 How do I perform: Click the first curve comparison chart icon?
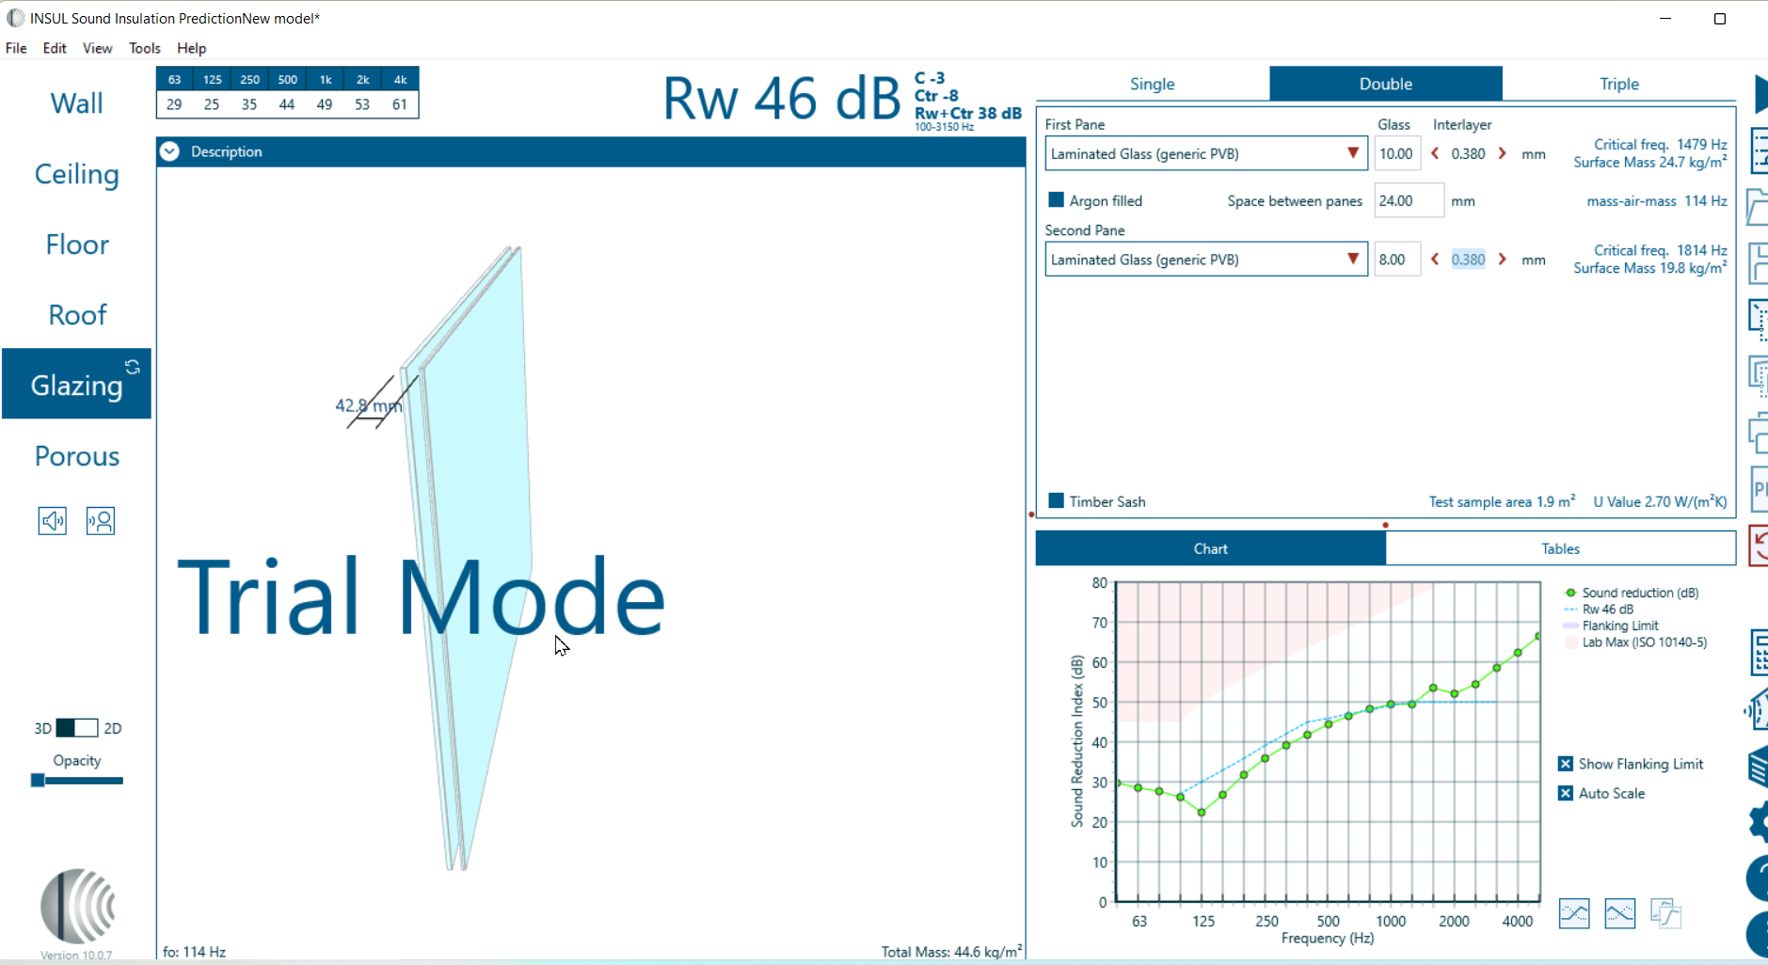click(x=1574, y=913)
